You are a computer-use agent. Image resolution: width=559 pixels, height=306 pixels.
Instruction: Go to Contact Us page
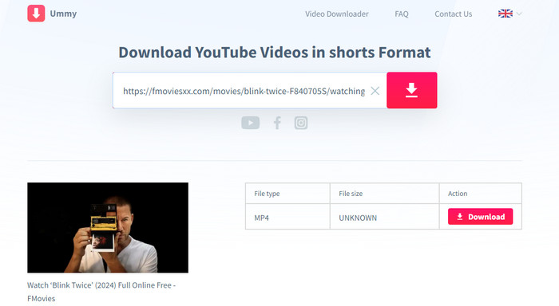pos(453,14)
